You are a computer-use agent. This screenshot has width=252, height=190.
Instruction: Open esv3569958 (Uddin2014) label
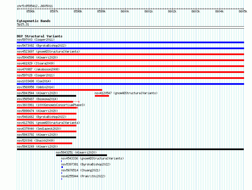[36, 87]
